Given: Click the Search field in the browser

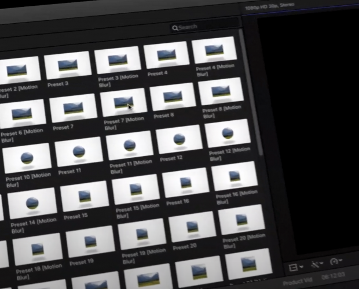Looking at the screenshot, I should 205,26.
